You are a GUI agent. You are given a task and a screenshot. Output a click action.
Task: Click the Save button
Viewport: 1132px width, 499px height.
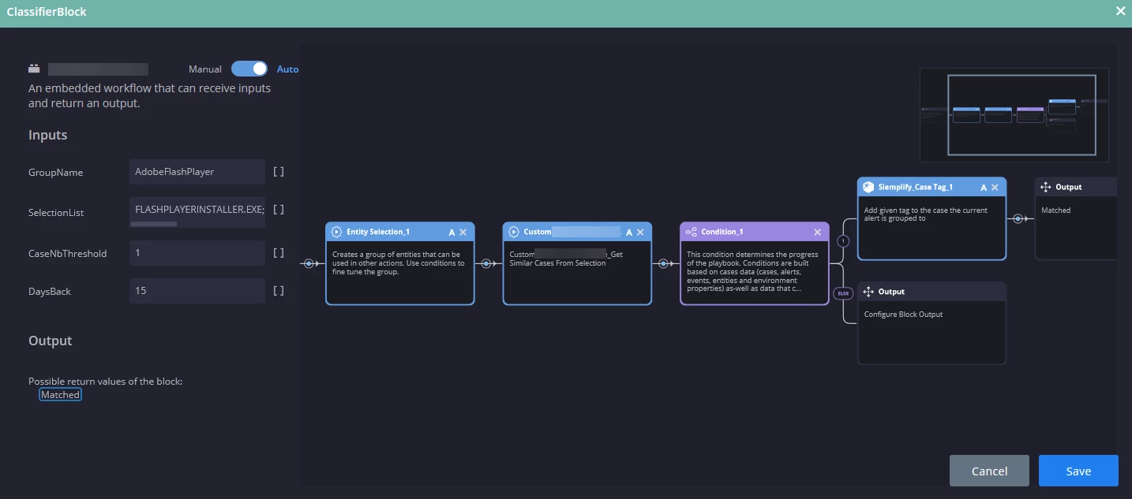tap(1078, 471)
